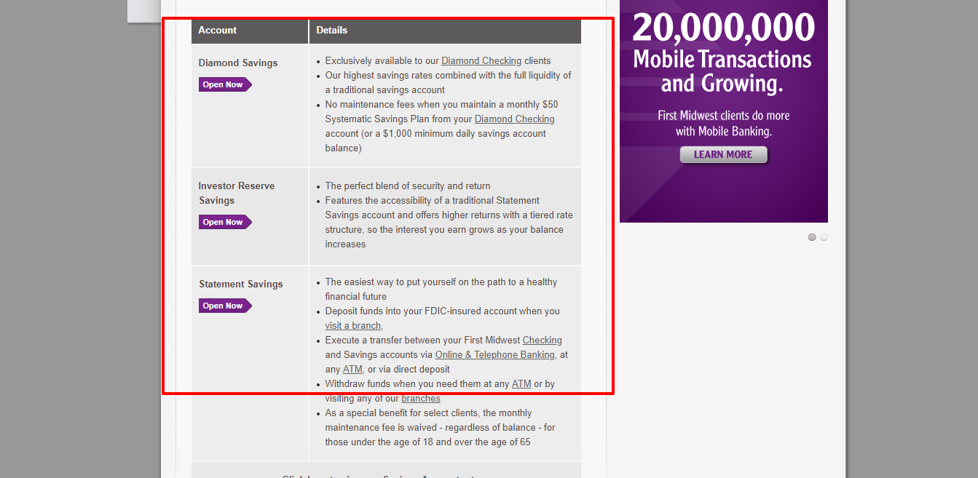Click the 'As a special benefit for select clients' bullet

pyautogui.click(x=441, y=428)
